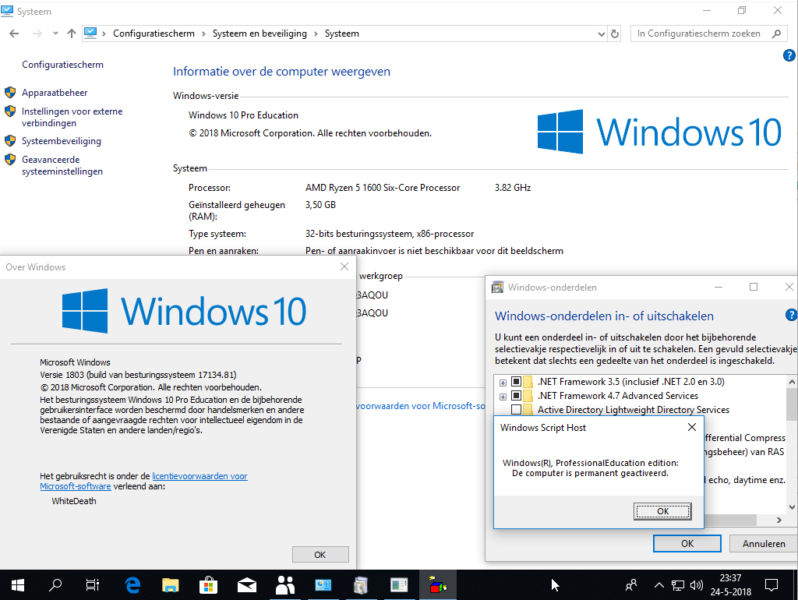Show hidden system tray icons
This screenshot has height=600, width=798.
pyautogui.click(x=659, y=585)
